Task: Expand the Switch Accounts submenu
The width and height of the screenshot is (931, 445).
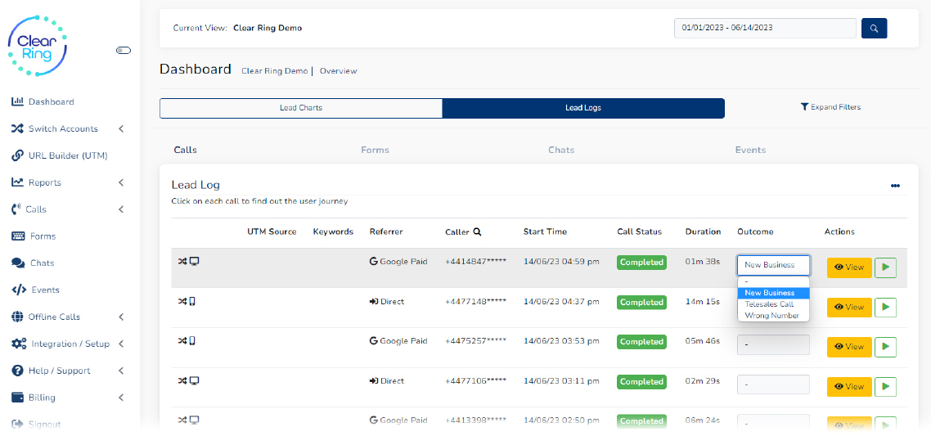Action: [121, 129]
